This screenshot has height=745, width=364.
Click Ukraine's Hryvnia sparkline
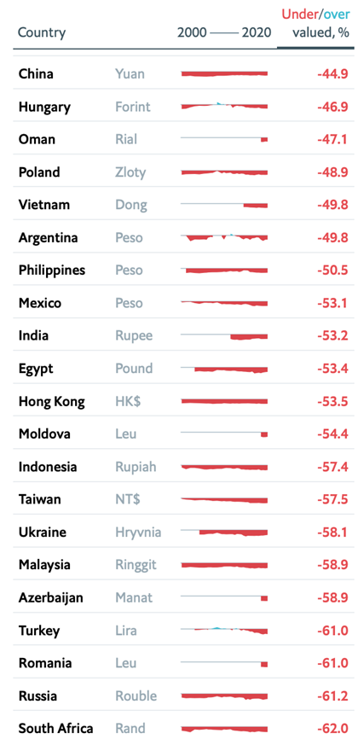click(x=224, y=533)
